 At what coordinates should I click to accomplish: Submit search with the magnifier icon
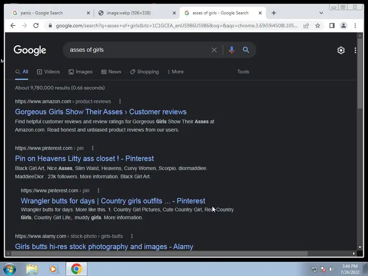(x=246, y=50)
